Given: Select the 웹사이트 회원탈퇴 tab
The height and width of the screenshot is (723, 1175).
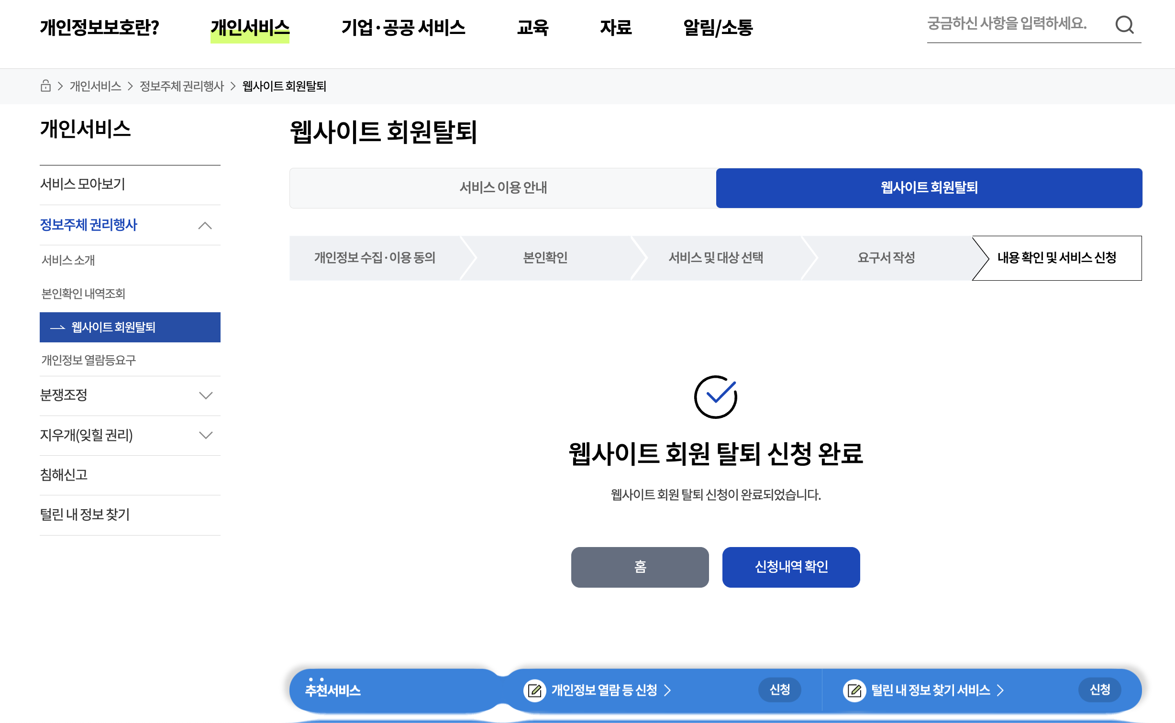Looking at the screenshot, I should pos(929,187).
